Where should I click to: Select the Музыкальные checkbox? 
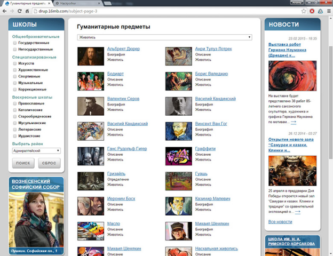(14, 83)
